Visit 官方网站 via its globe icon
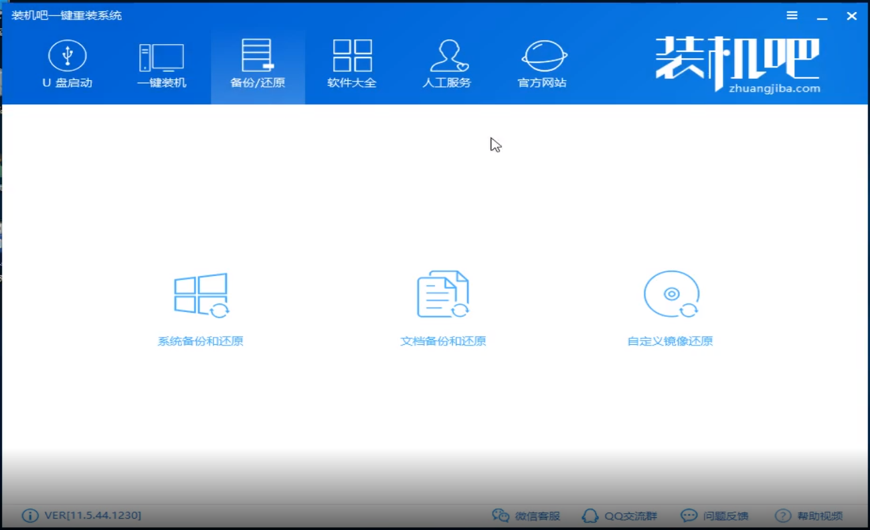Image resolution: width=870 pixels, height=530 pixels. 542,57
